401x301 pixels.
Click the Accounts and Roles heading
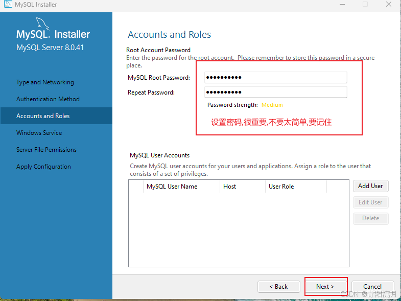click(169, 35)
